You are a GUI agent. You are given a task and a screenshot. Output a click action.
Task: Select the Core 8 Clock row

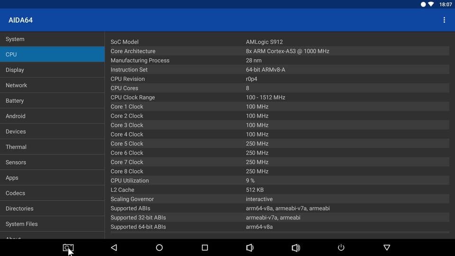[x=280, y=172]
